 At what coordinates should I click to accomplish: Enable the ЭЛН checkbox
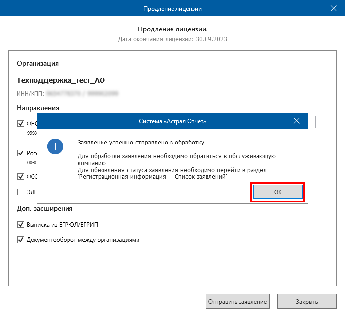21,192
